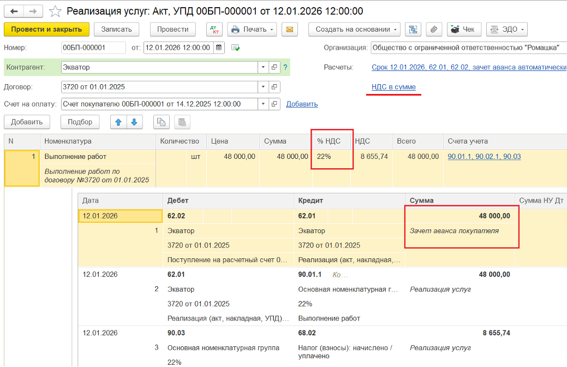567x367 pixels.
Task: Open accounts link 90.01.1, 90.02.1, 90.03
Action: pyautogui.click(x=484, y=157)
